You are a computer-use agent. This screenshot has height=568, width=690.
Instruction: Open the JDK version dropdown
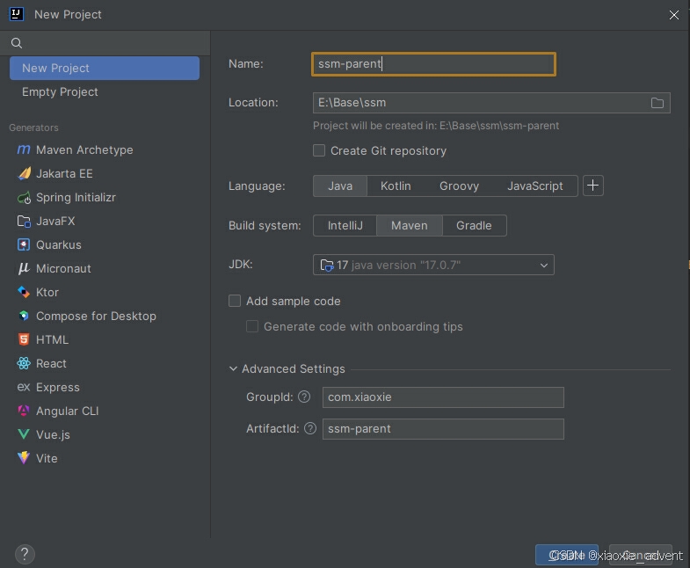433,265
